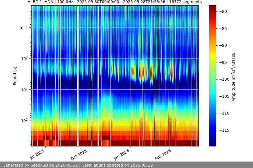This screenshot has width=253, height=168.
Task: Select the Oct 2025 x-axis label
Action: pyautogui.click(x=79, y=155)
